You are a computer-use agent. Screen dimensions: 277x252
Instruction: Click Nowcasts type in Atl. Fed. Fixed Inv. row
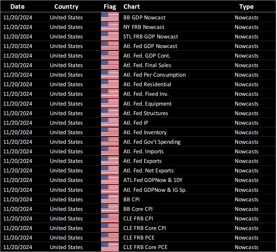coord(247,94)
